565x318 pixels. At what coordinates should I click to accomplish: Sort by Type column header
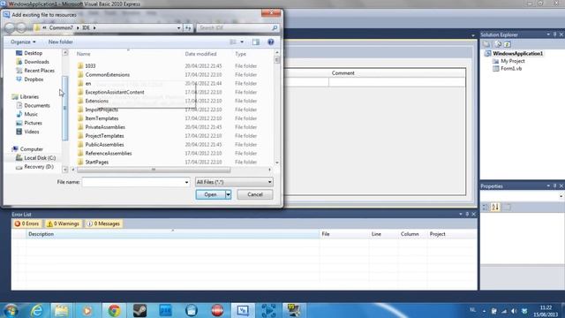(240, 54)
